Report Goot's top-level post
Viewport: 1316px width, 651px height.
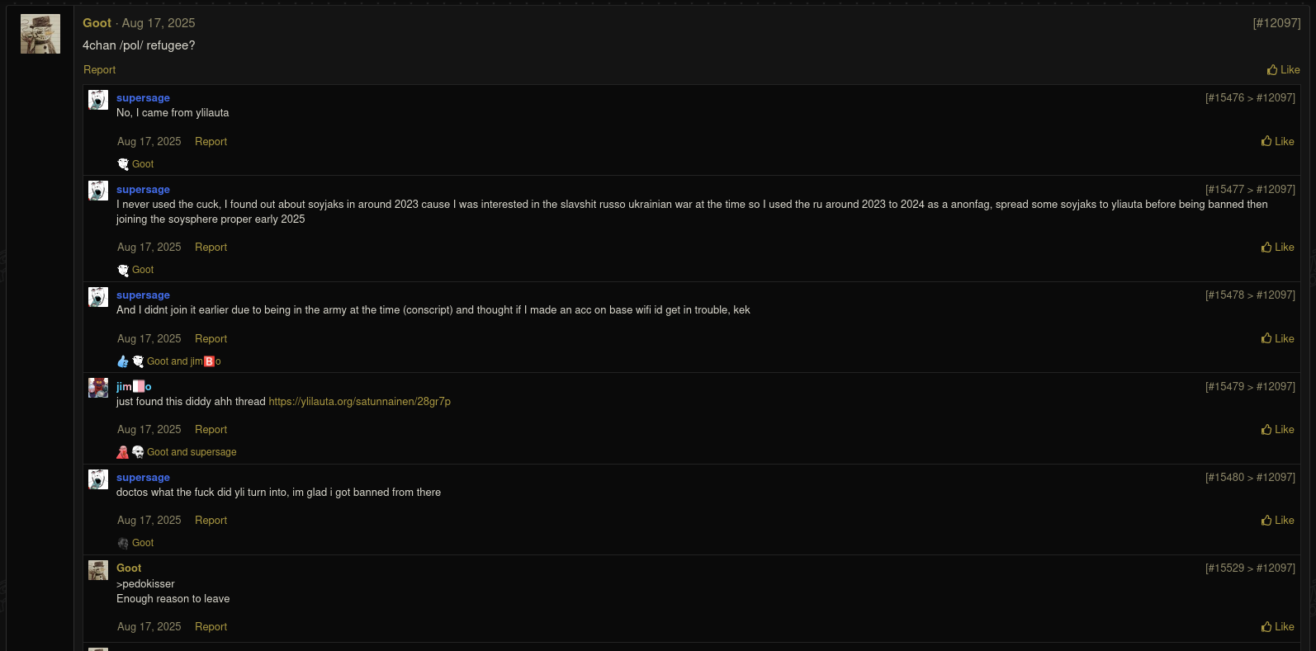(x=99, y=70)
